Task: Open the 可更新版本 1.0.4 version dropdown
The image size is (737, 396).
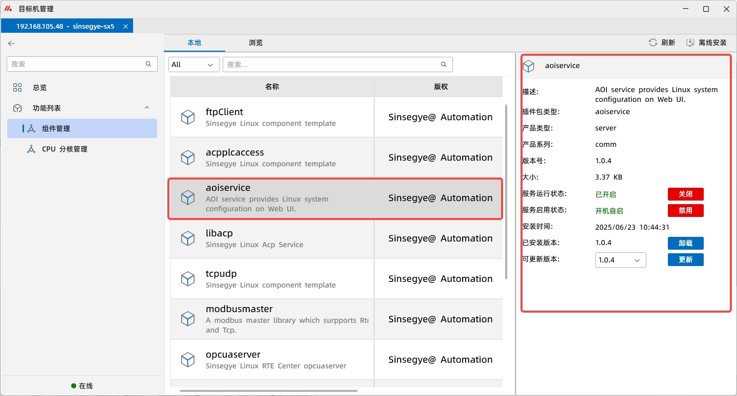Action: coord(620,260)
